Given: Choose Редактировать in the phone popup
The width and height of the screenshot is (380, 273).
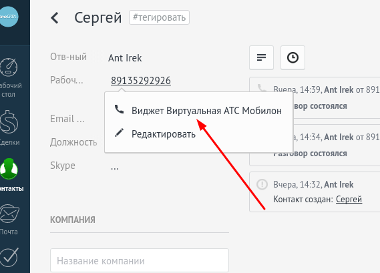Looking at the screenshot, I should coord(164,134).
